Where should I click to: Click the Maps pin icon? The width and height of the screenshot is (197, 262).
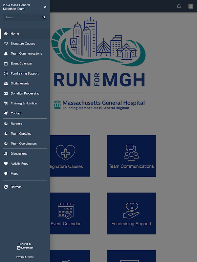[6, 174]
